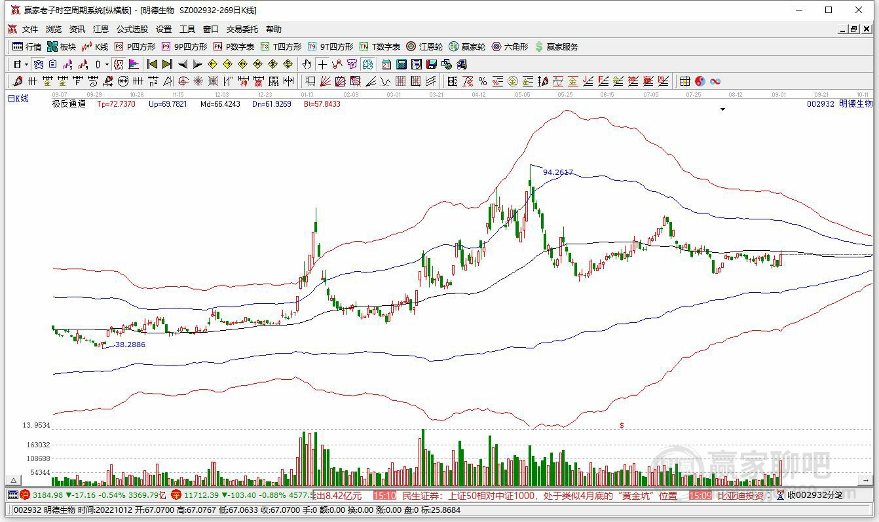Open the 江恩轮 Gann wheel
Image resolution: width=879 pixels, height=522 pixels.
pos(424,47)
